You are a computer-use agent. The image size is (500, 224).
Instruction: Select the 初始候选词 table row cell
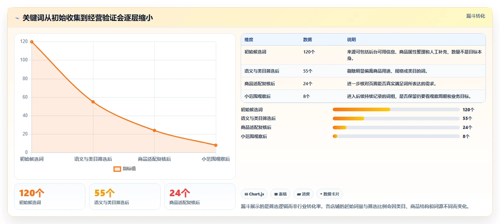[x=255, y=52]
